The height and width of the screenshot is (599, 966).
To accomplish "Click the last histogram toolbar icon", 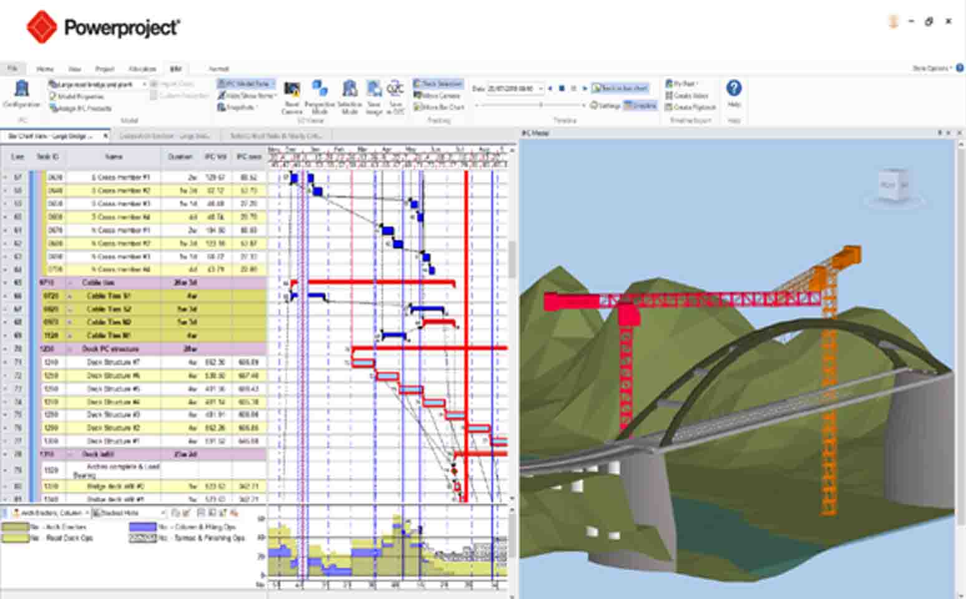I will pyautogui.click(x=234, y=513).
